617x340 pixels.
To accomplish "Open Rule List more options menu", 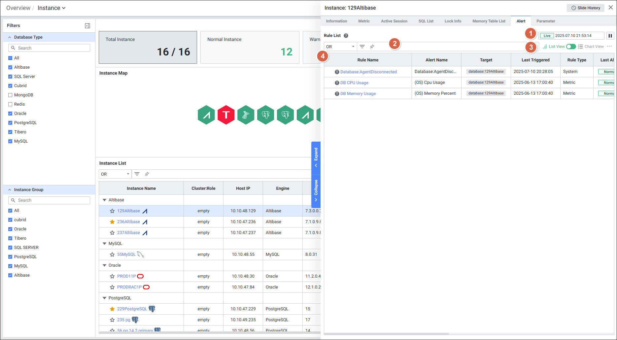I will (609, 47).
